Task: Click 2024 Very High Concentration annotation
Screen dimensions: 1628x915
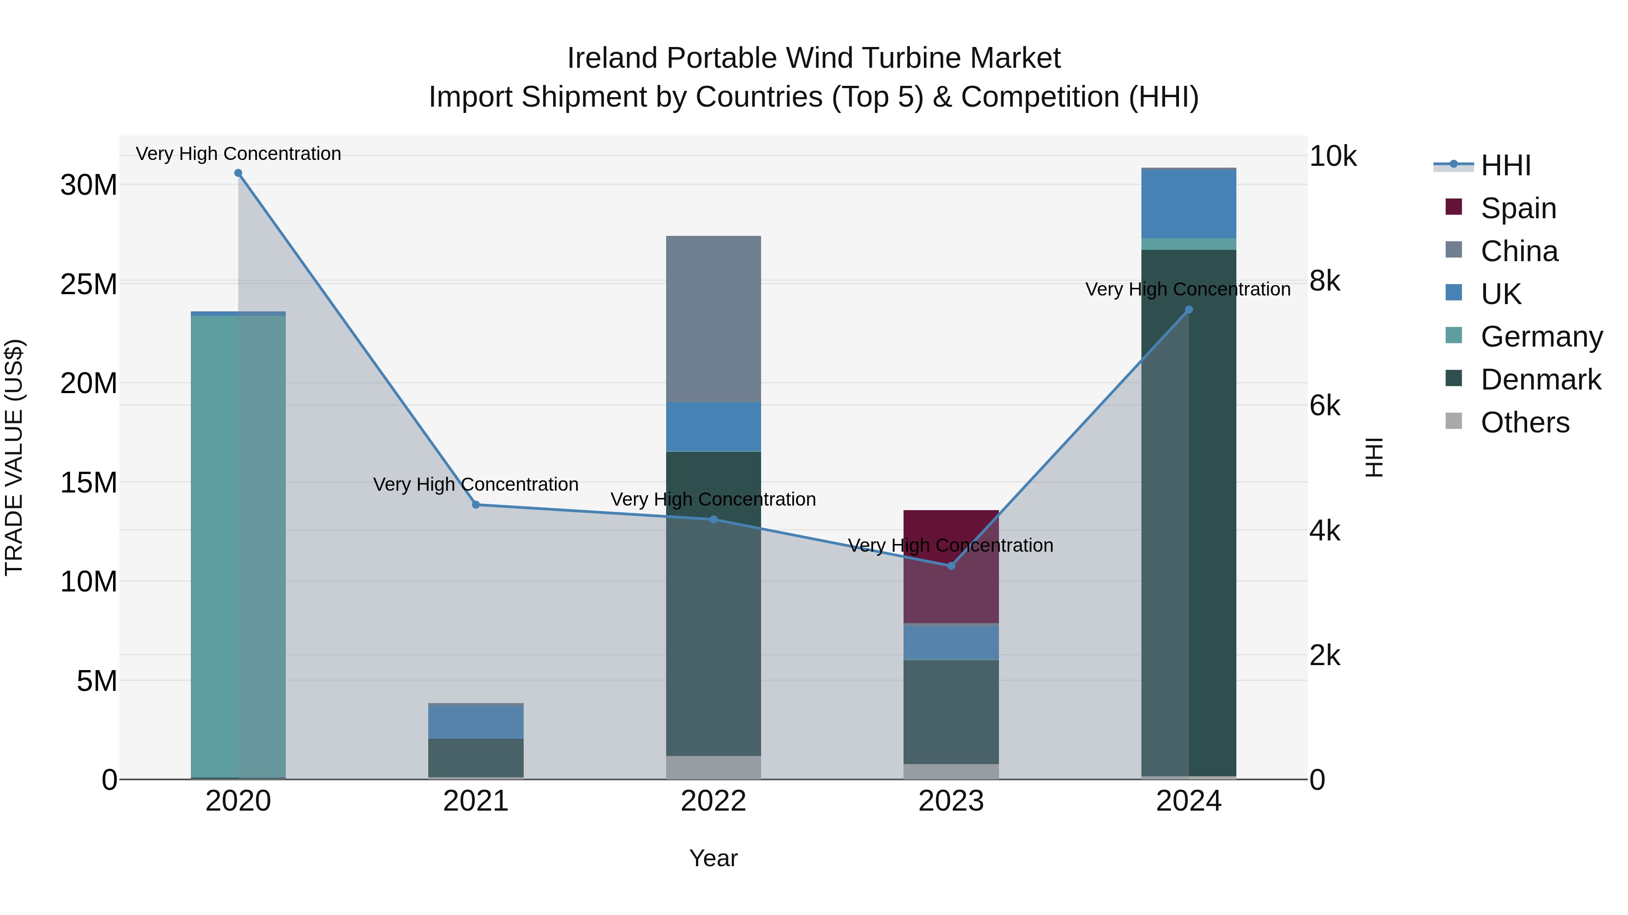Action: (1188, 289)
